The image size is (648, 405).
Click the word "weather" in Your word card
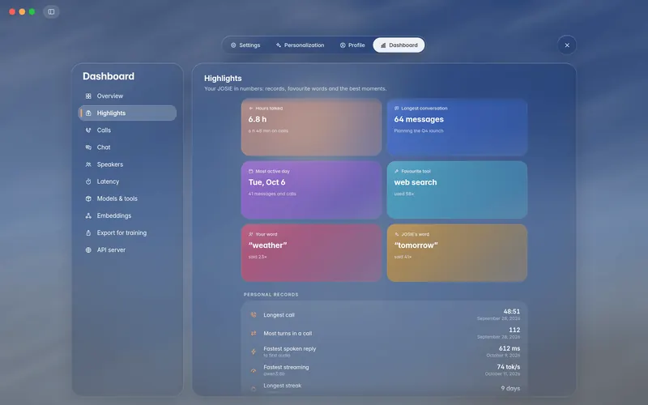point(267,245)
